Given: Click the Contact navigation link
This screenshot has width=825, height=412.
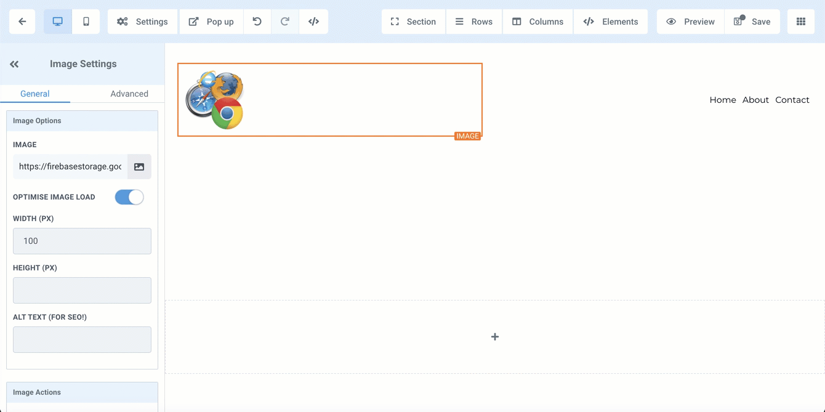Looking at the screenshot, I should pyautogui.click(x=792, y=100).
